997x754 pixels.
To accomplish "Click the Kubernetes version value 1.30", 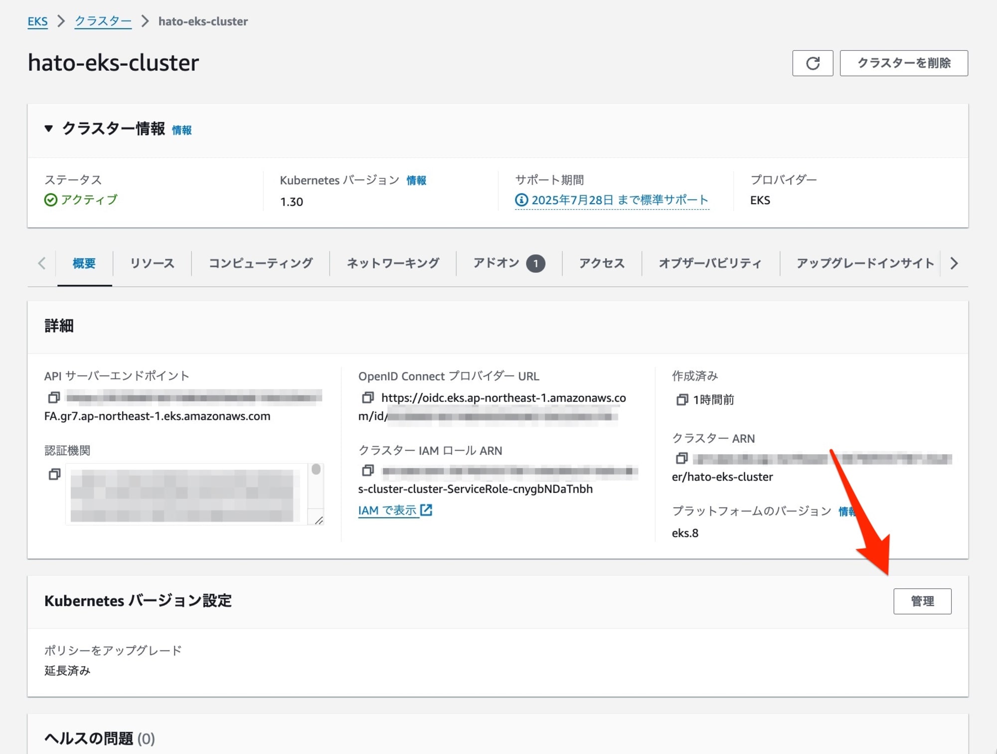I will tap(292, 202).
